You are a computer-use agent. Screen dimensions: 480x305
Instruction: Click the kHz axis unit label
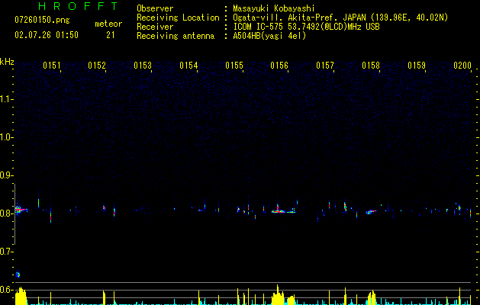(7, 62)
